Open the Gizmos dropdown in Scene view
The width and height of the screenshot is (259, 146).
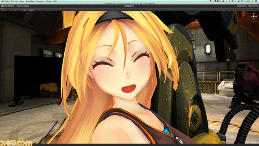point(223,11)
